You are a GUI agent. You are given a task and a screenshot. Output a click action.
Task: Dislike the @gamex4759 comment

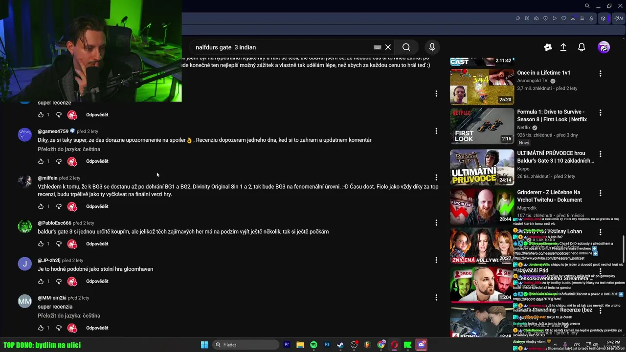[59, 161]
